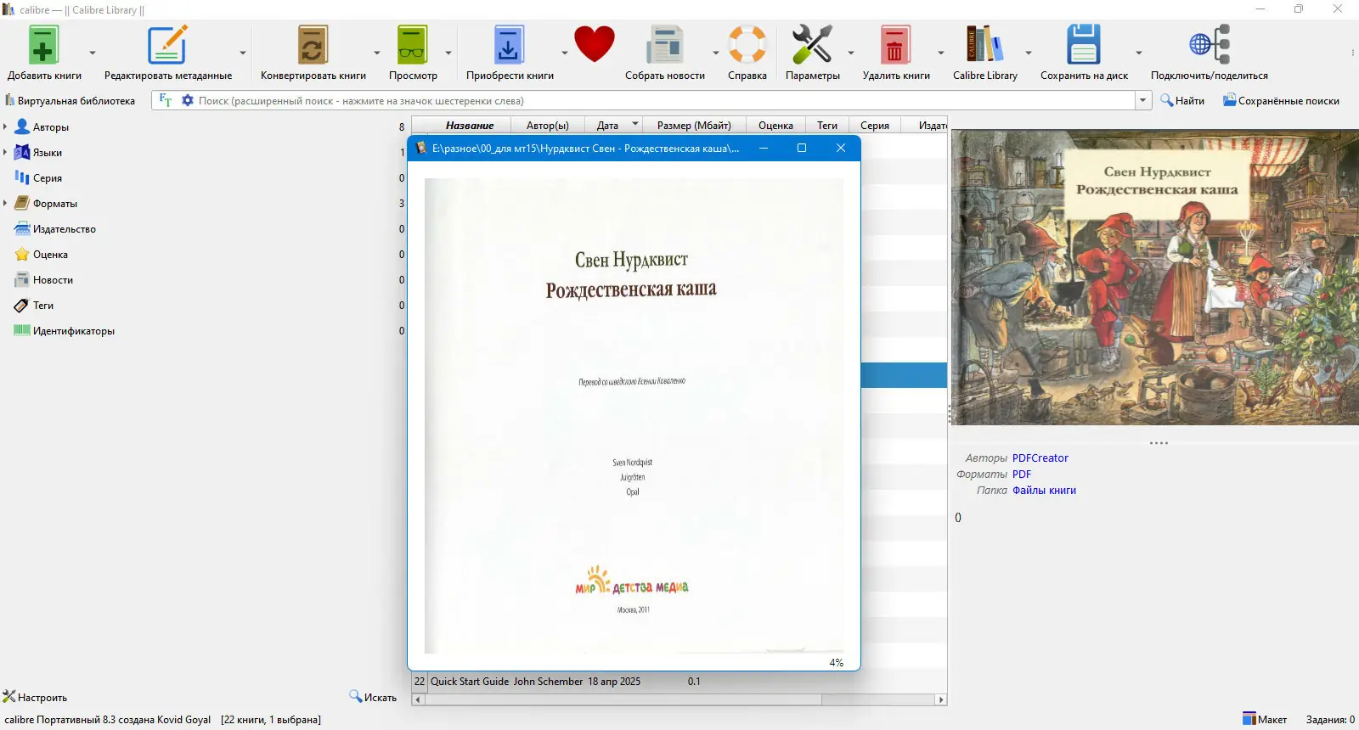
Task: Open Сохранённые поиски menu
Action: pyautogui.click(x=1281, y=101)
